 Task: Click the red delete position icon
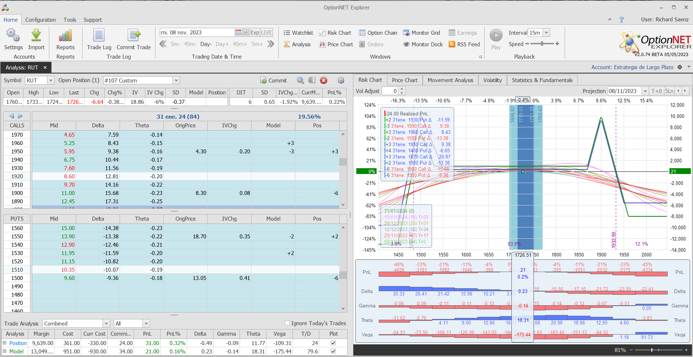[x=324, y=80]
